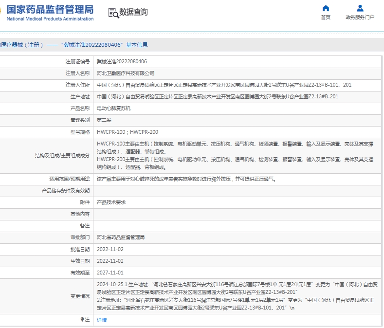Click the breadcrumb 医疗器械（注册）基本信息 title
Screen dimensions: 384x328
[73, 45]
